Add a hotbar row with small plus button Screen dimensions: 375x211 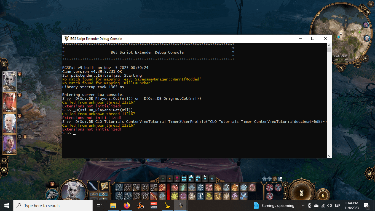[285, 193]
